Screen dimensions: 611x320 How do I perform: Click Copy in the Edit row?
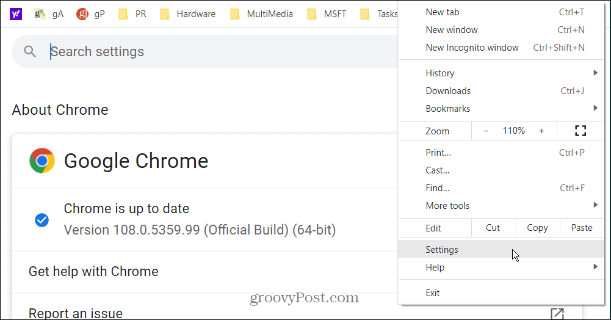pyautogui.click(x=538, y=228)
